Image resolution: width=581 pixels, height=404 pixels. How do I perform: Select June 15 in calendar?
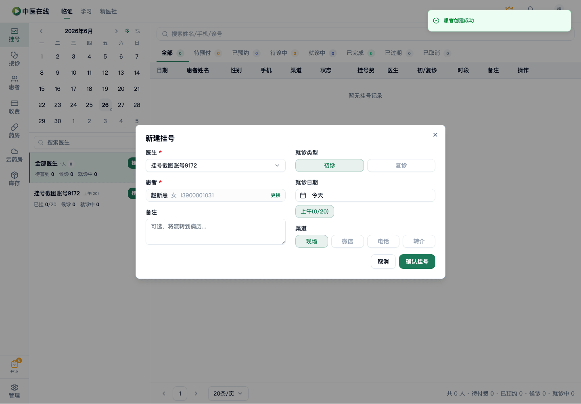click(42, 89)
